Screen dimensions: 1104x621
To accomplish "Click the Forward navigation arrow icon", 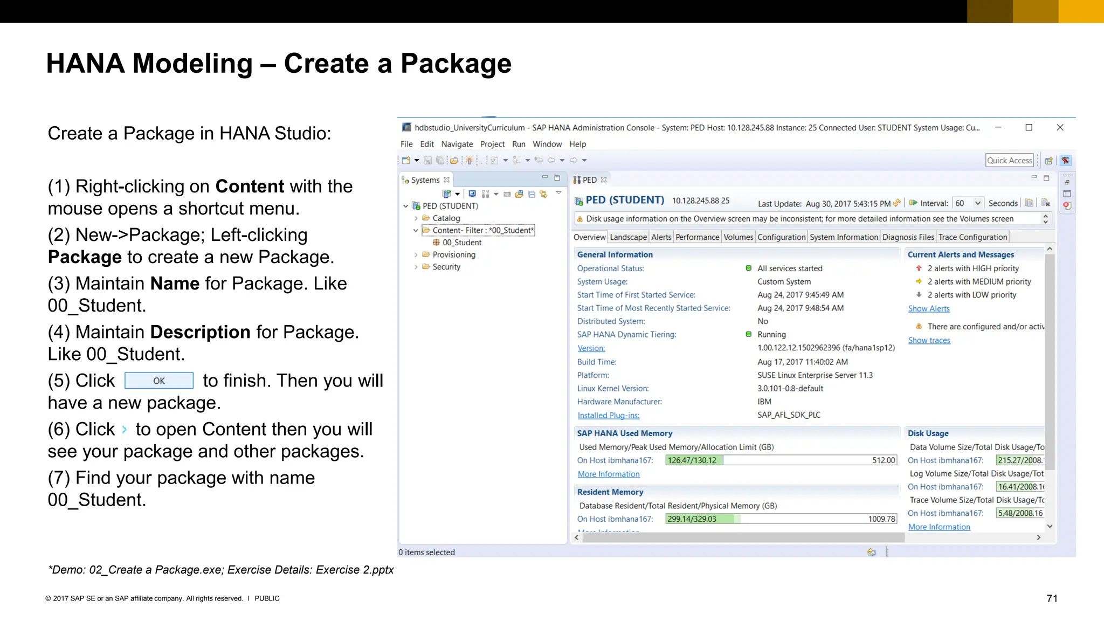I will [574, 160].
